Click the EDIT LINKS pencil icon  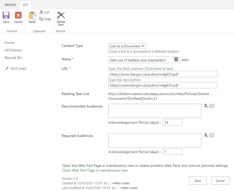pyautogui.click(x=7, y=68)
